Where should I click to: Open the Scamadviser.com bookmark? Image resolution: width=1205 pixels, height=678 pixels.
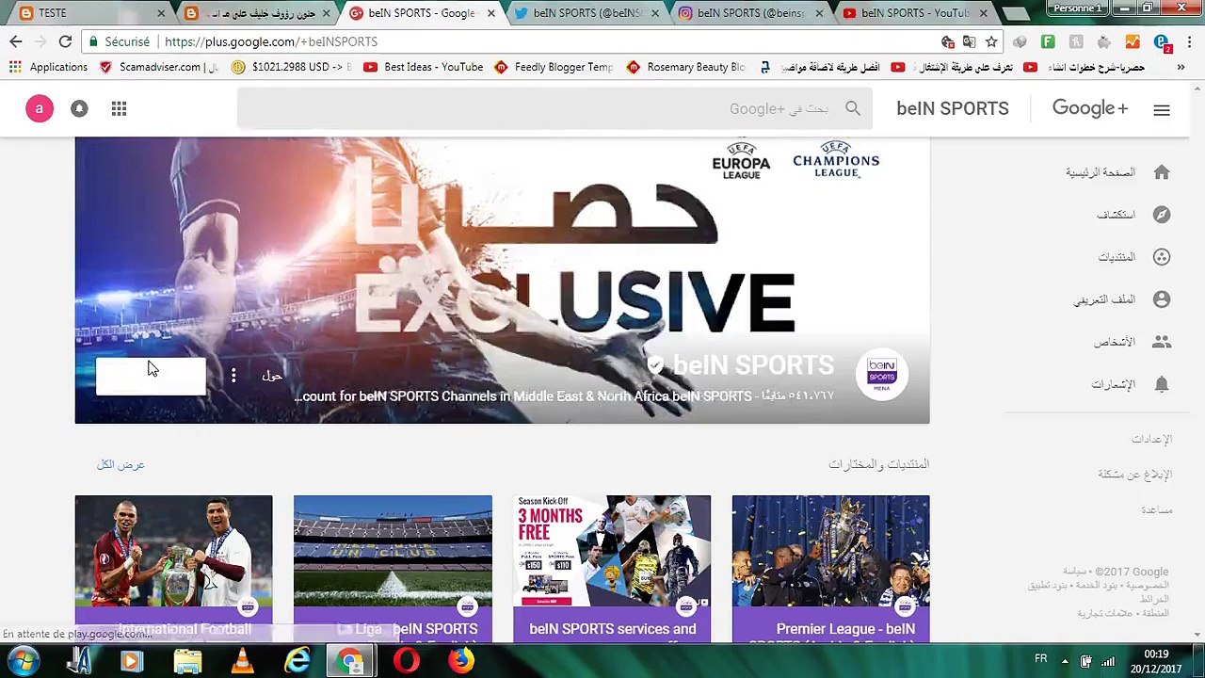pyautogui.click(x=159, y=67)
